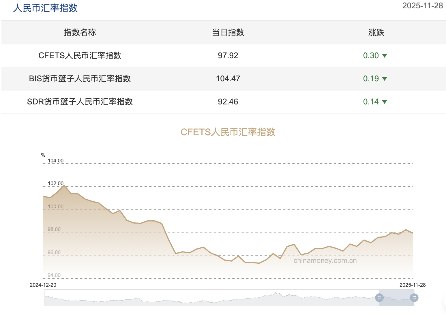
Task: Click the selected region of the timeline slider
Action: pyautogui.click(x=397, y=297)
